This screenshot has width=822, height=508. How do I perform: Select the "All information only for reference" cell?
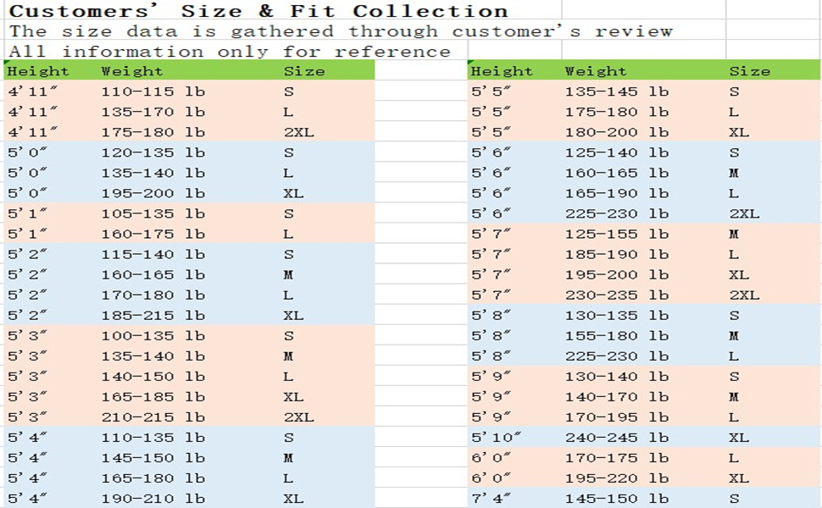(x=230, y=52)
